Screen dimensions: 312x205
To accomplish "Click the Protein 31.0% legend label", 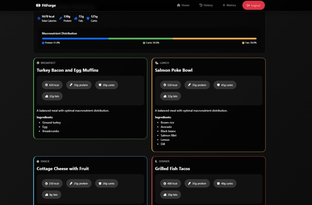I will pos(52,43).
